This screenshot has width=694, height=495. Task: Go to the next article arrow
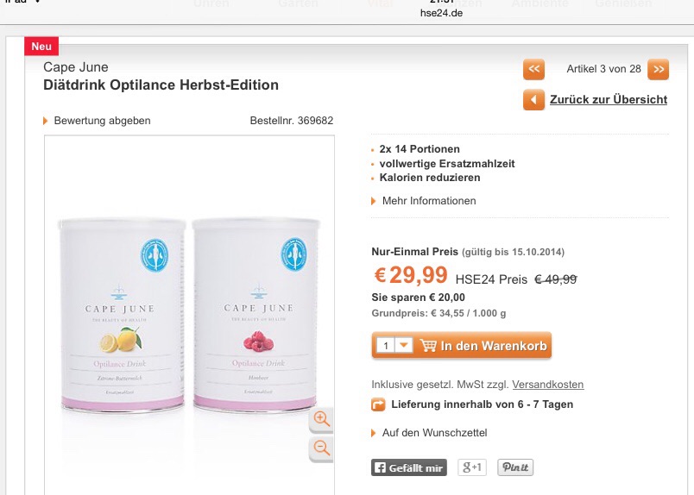pos(658,69)
